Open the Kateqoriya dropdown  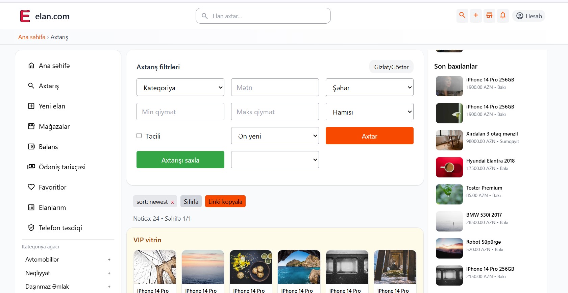pyautogui.click(x=180, y=88)
